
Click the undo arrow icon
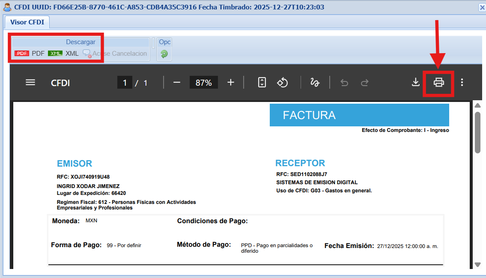point(344,83)
